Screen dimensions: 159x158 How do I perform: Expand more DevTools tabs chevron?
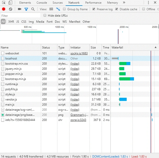click(x=124, y=3)
